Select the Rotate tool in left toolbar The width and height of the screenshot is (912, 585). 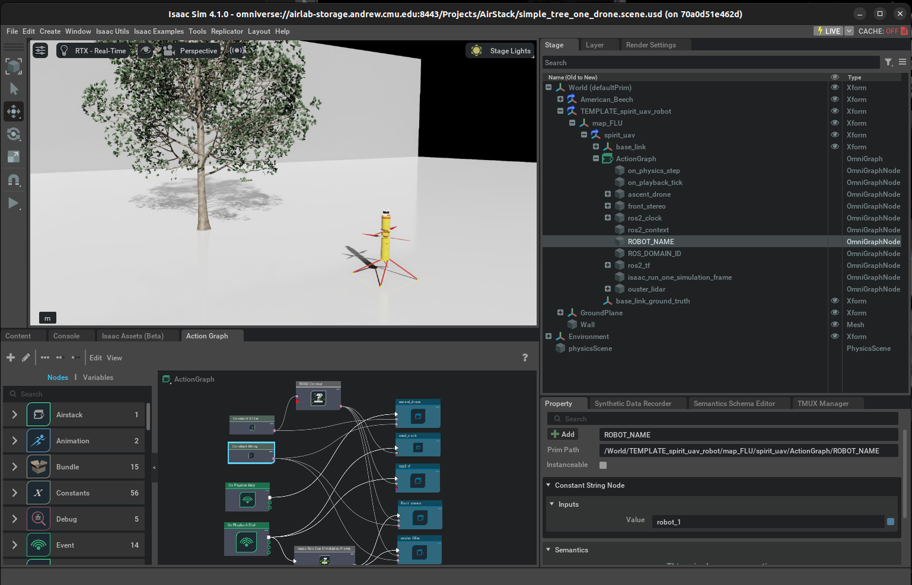(x=14, y=135)
